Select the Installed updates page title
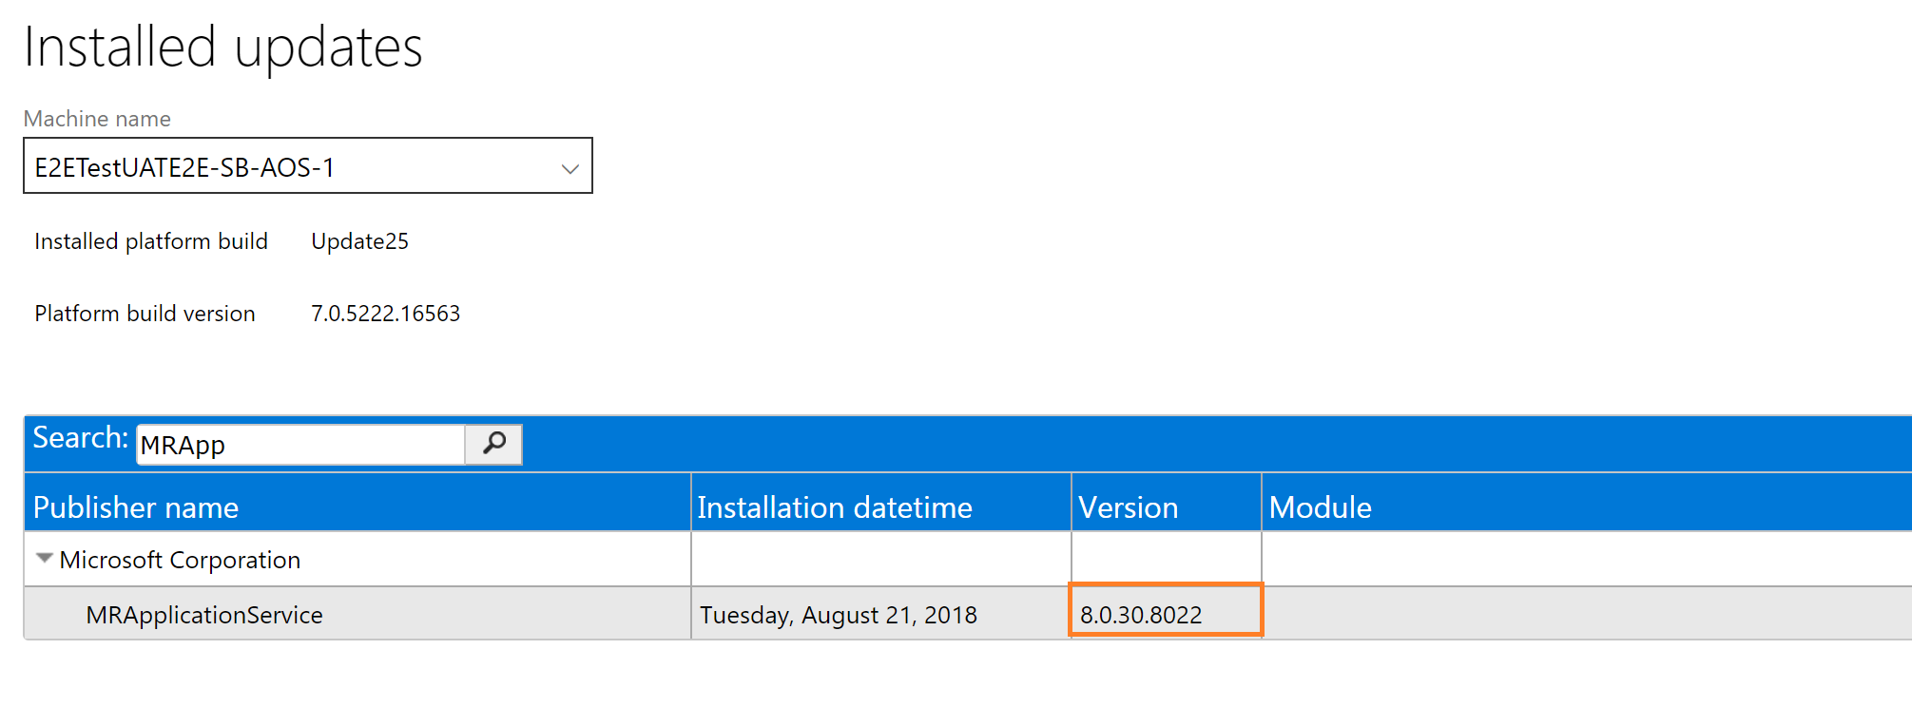Image resolution: width=1912 pixels, height=726 pixels. coord(223,46)
